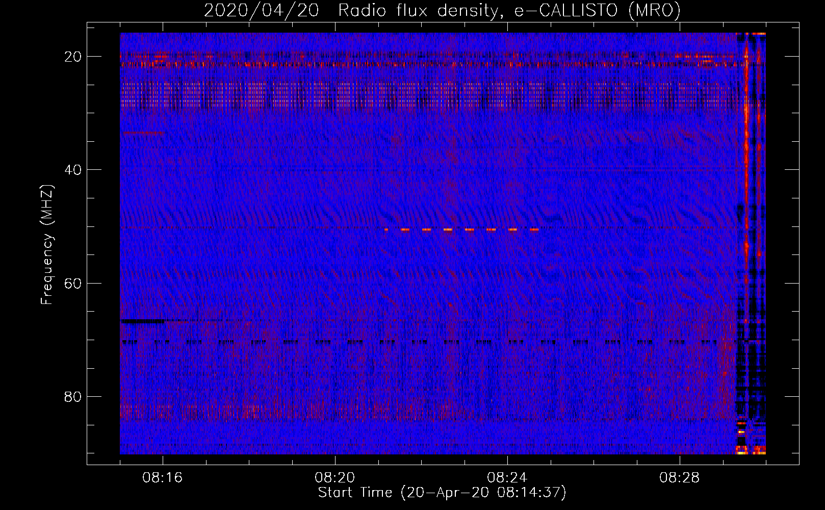Click the frequency axis value 60
Image resolution: width=825 pixels, height=510 pixels.
point(73,283)
